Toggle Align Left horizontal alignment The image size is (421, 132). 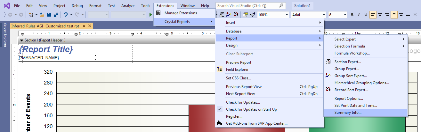tap(373, 15)
